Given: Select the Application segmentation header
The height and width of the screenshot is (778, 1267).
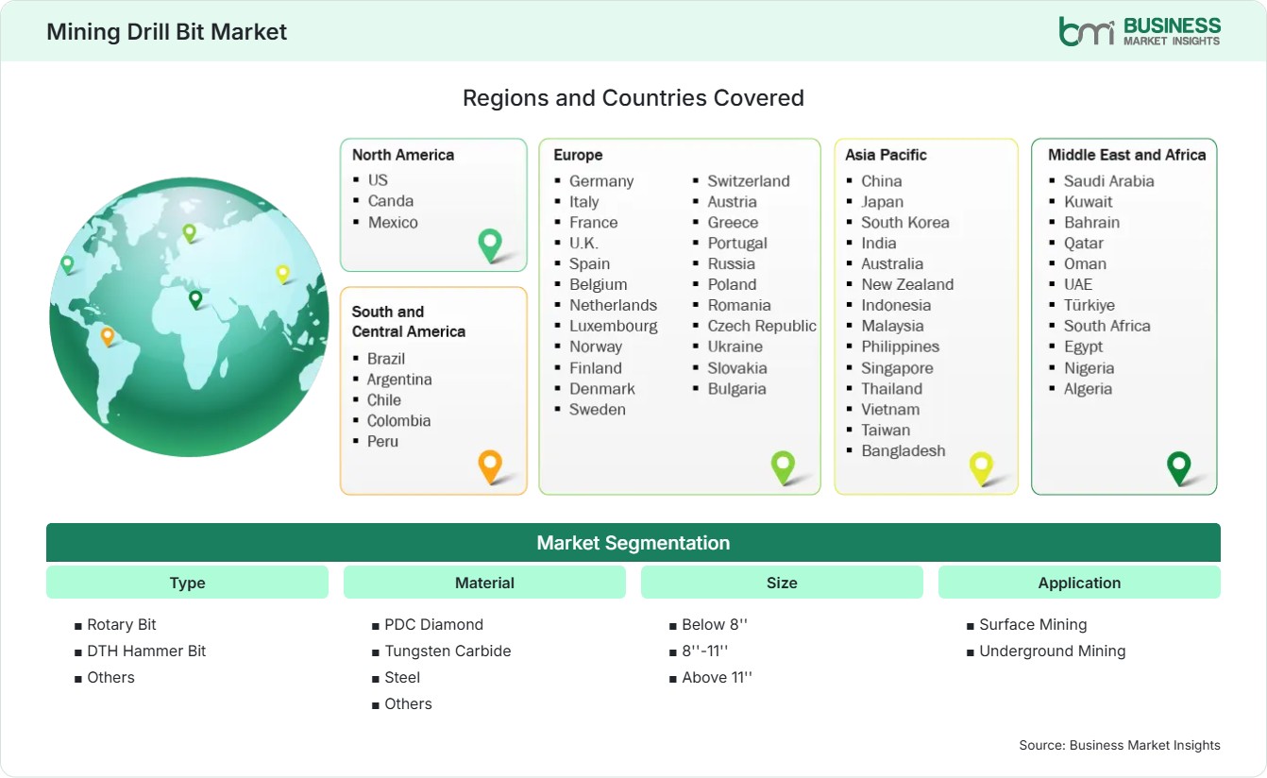Looking at the screenshot, I should 1079,583.
